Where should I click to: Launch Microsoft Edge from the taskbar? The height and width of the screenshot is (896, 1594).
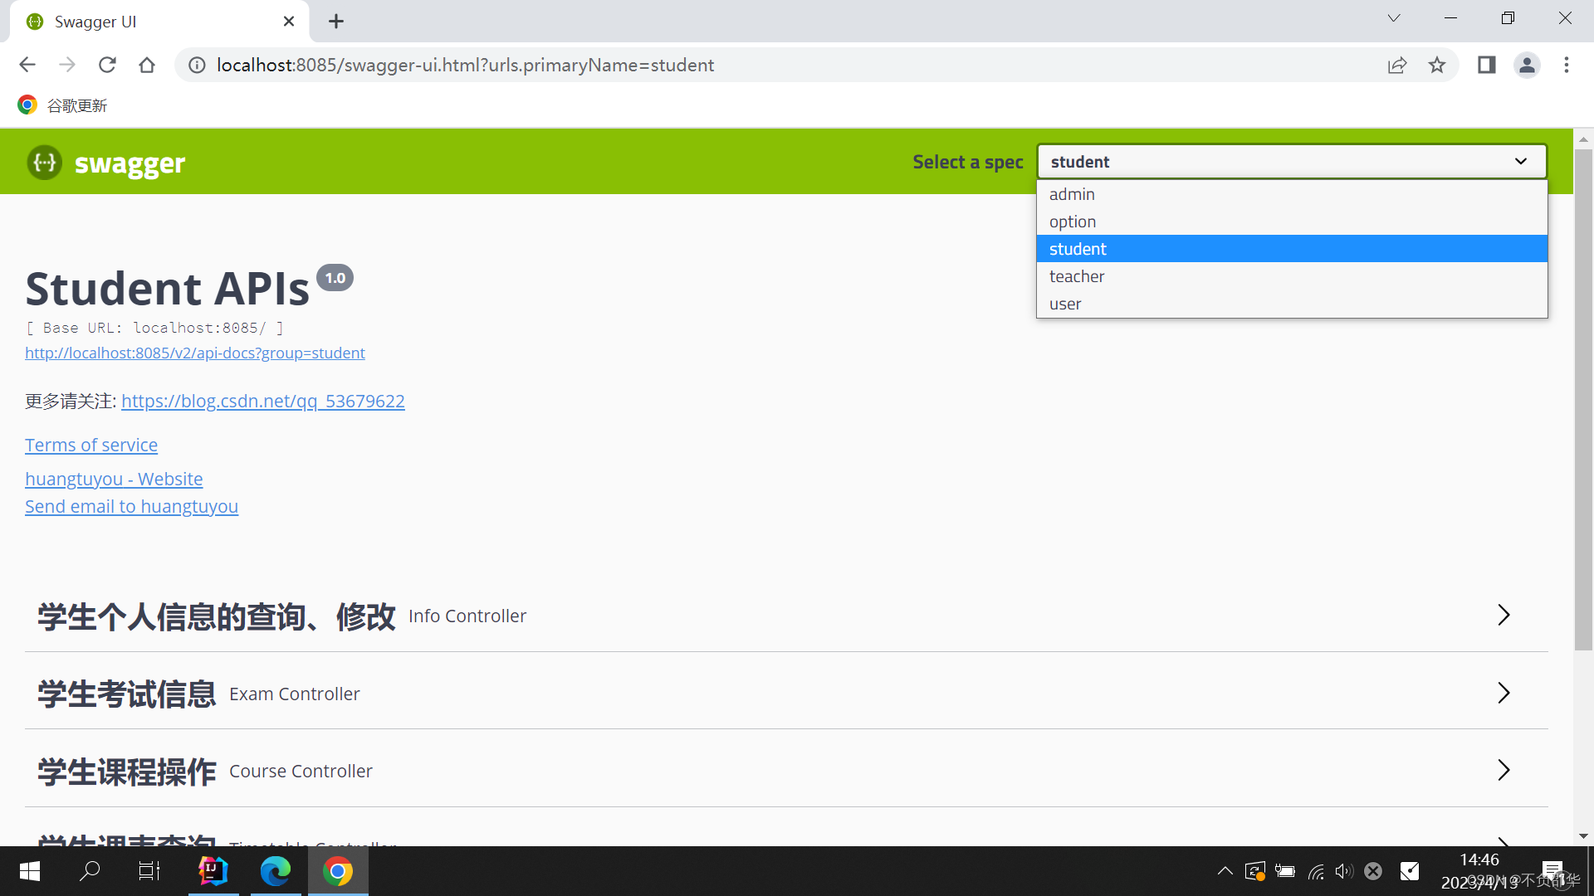tap(276, 870)
